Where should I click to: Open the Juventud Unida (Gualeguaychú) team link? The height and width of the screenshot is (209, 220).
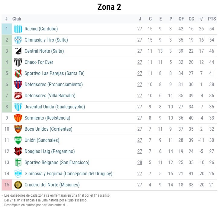tap(55, 107)
